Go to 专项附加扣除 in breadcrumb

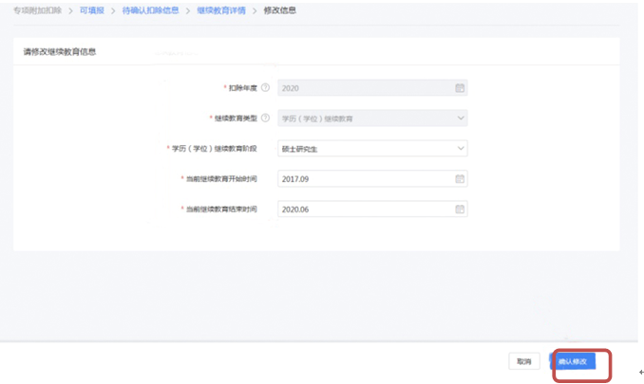36,10
